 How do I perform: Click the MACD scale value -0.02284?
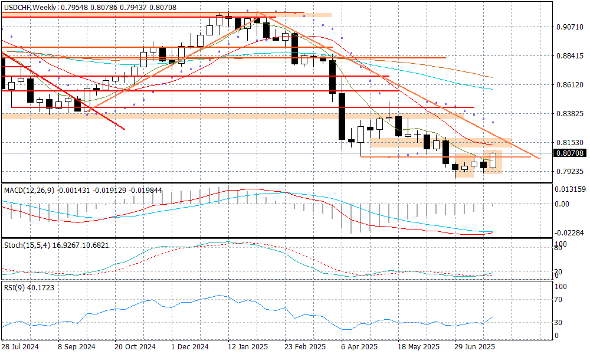coord(571,233)
